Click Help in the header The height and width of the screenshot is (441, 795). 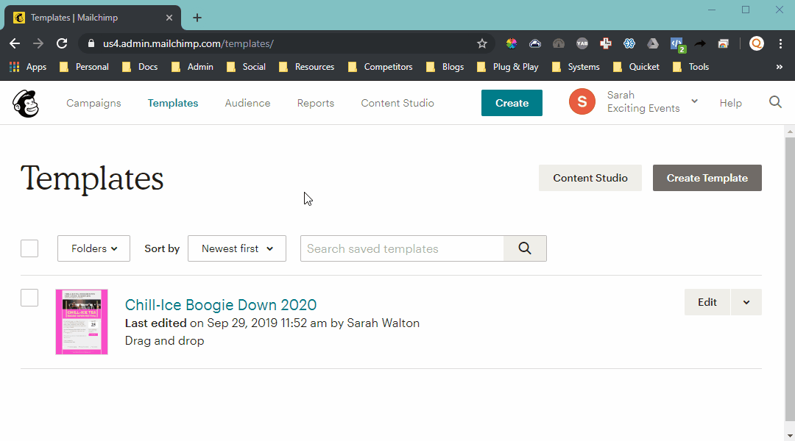point(731,103)
